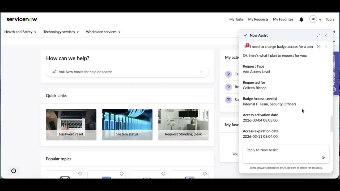Start a new Now Assist conversation with plus icon

(318, 47)
